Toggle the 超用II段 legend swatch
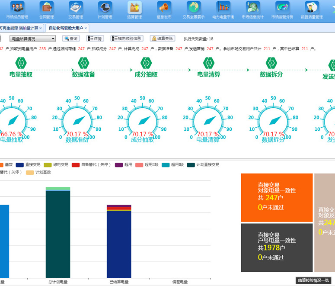This screenshot has height=286, width=335. pos(139,165)
